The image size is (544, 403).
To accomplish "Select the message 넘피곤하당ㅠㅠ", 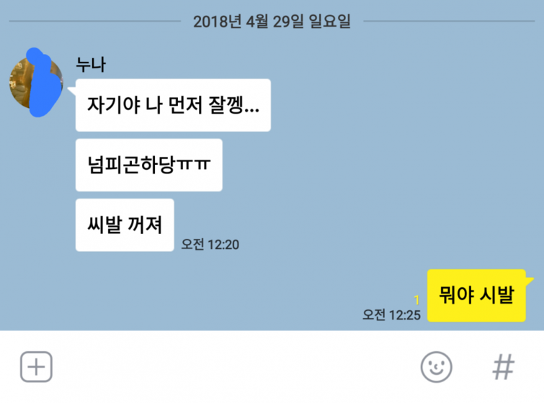I will [x=149, y=165].
